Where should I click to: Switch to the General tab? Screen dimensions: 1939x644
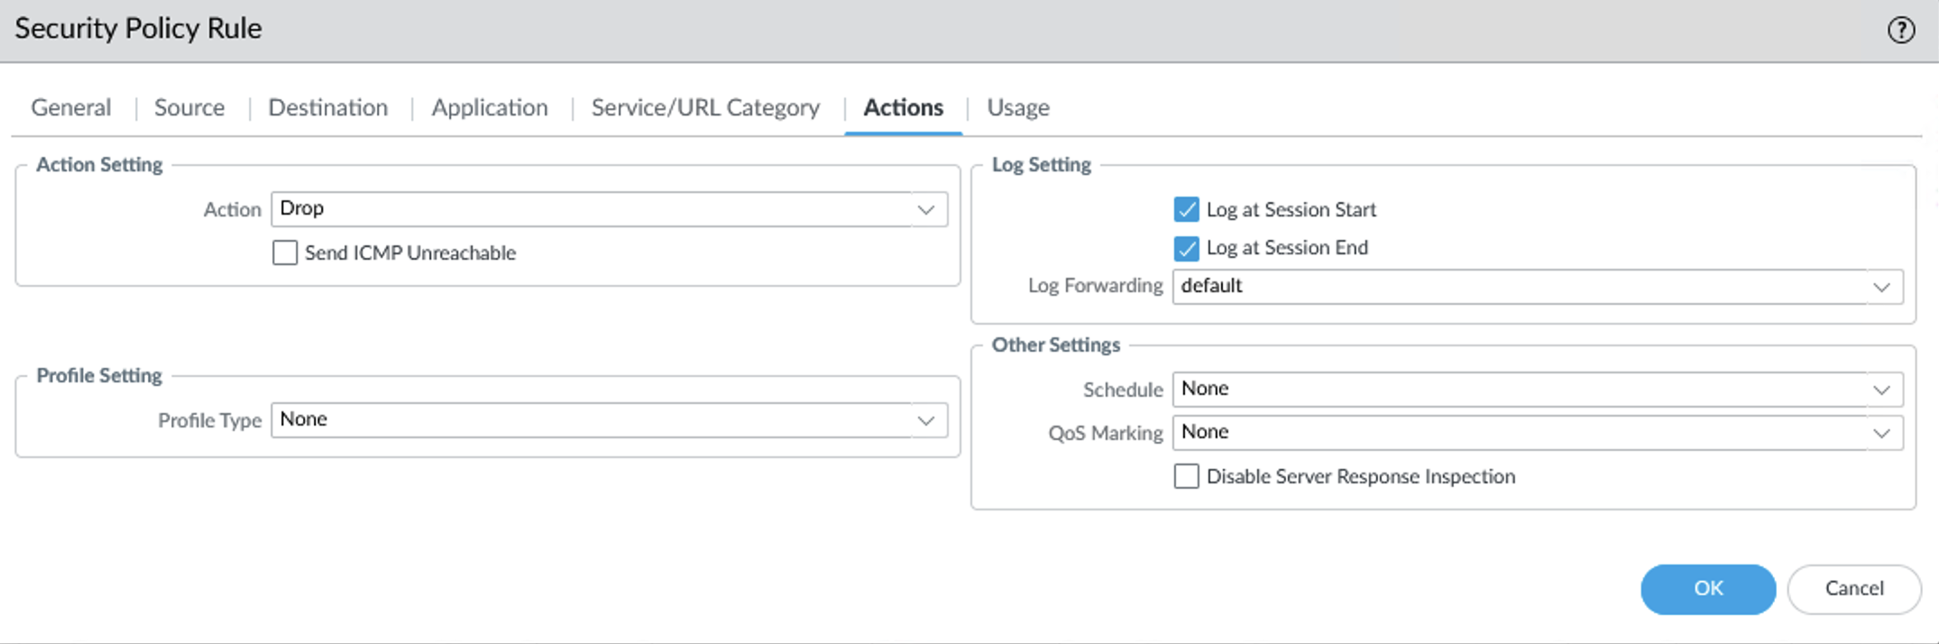[71, 107]
